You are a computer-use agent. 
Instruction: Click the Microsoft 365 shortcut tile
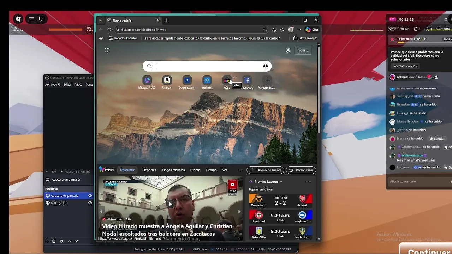[147, 83]
